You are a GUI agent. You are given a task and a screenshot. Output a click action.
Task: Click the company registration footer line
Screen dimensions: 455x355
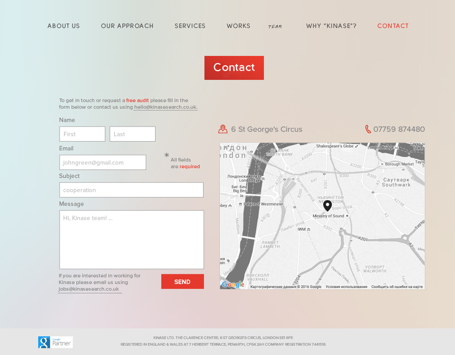[223, 344]
